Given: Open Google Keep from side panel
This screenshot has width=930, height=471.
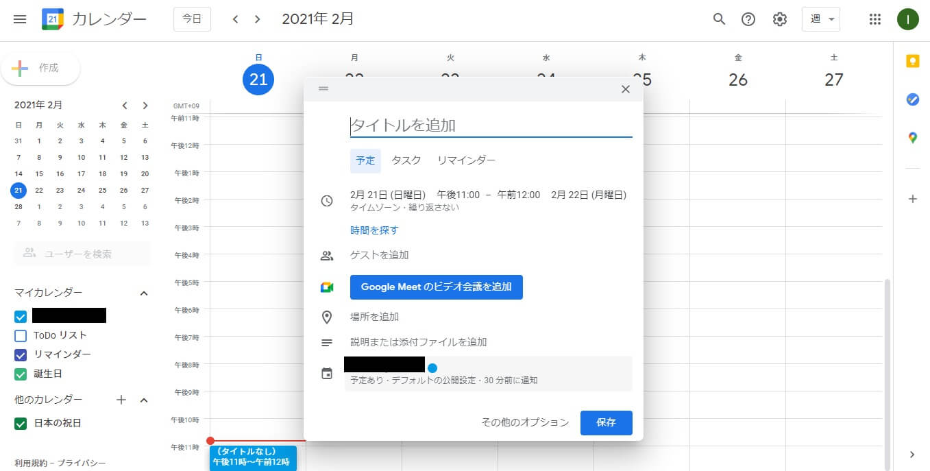Looking at the screenshot, I should pos(912,61).
